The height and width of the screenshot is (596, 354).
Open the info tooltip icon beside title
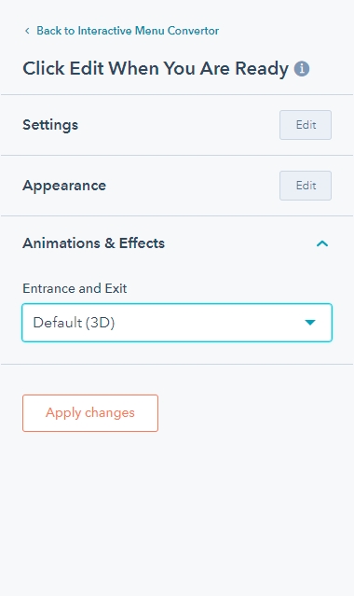(302, 69)
